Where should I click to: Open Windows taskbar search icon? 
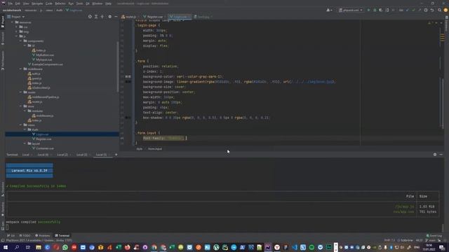(17, 247)
